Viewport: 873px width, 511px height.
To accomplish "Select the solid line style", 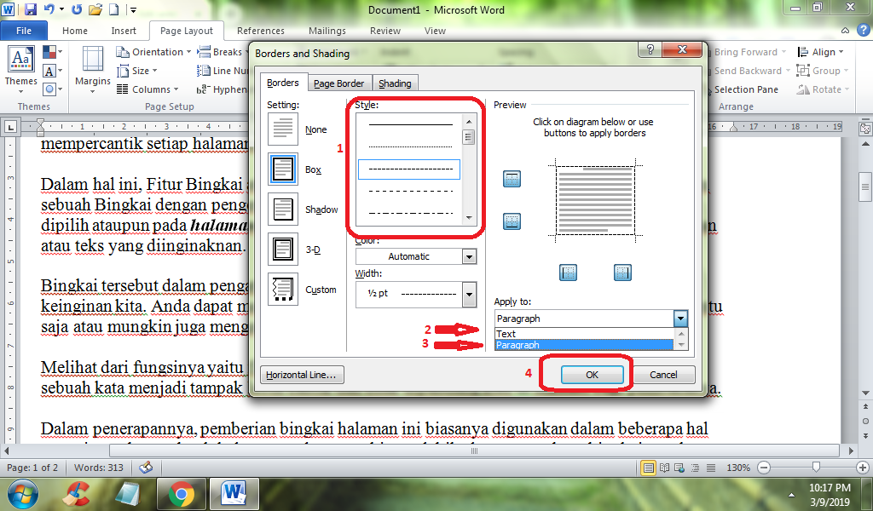I will tap(409, 125).
